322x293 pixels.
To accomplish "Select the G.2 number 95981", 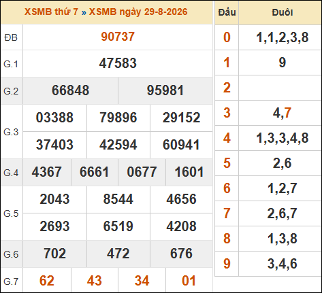I will pos(165,90).
